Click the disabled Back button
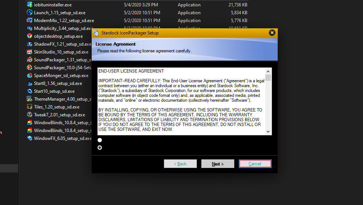 [180, 164]
